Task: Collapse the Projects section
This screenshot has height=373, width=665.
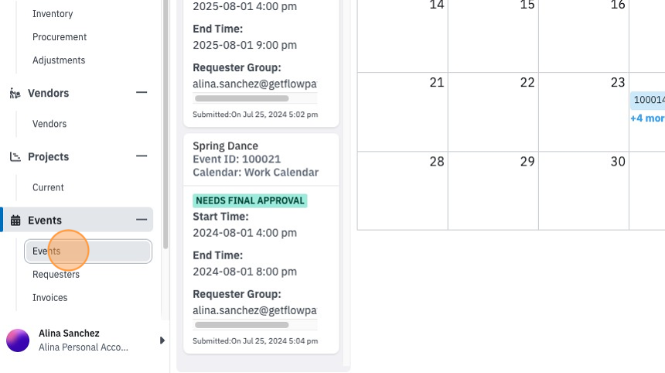Action: (x=142, y=156)
